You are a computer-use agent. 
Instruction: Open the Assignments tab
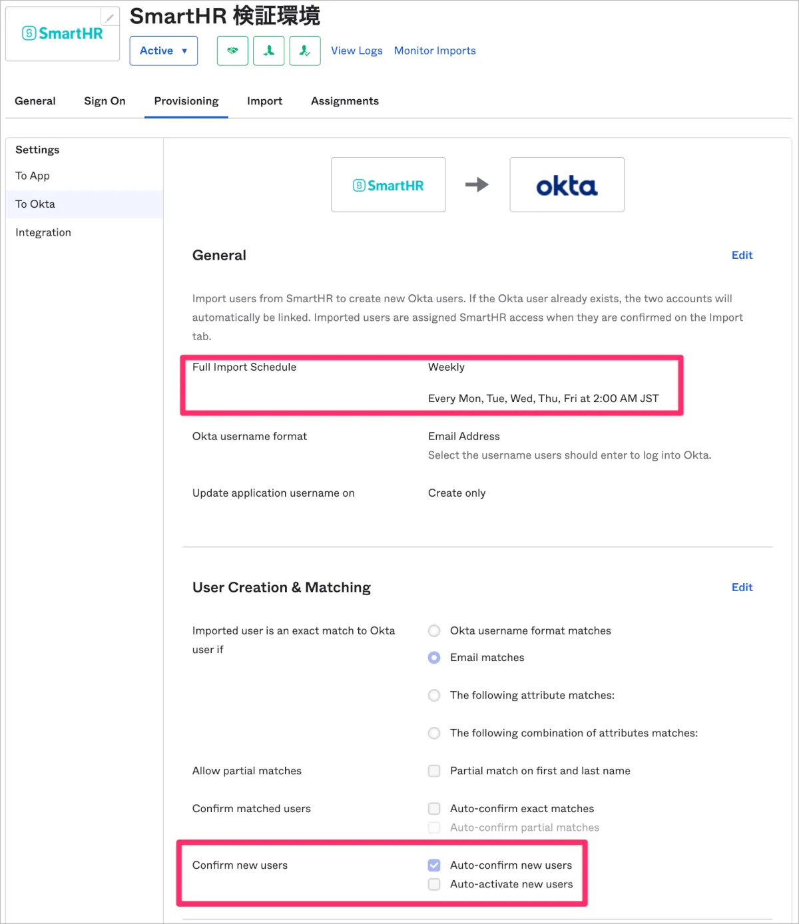pos(344,101)
